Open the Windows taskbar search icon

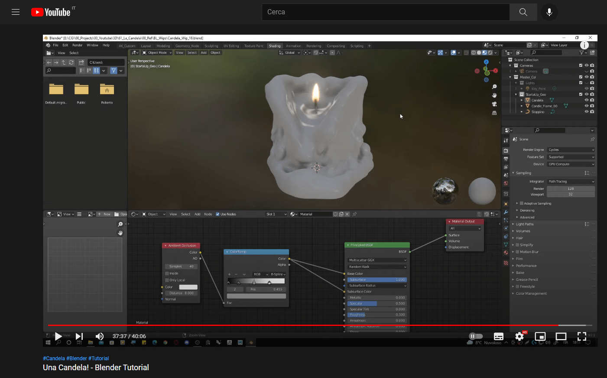(58, 342)
